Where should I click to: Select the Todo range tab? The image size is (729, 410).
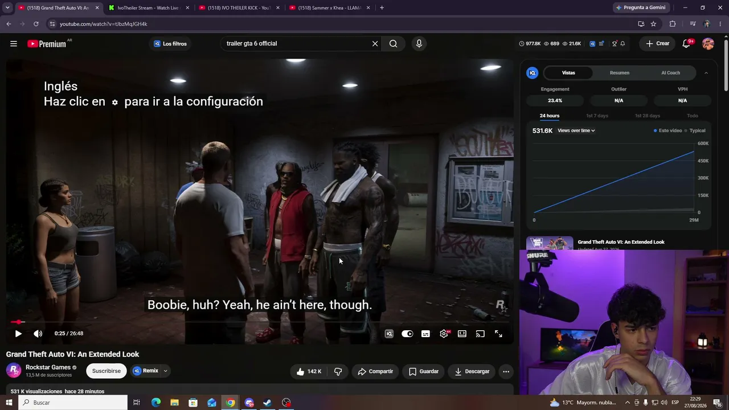[x=692, y=116]
